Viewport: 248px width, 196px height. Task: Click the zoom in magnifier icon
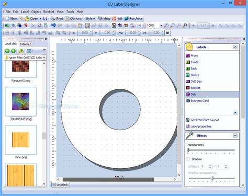click(x=166, y=26)
